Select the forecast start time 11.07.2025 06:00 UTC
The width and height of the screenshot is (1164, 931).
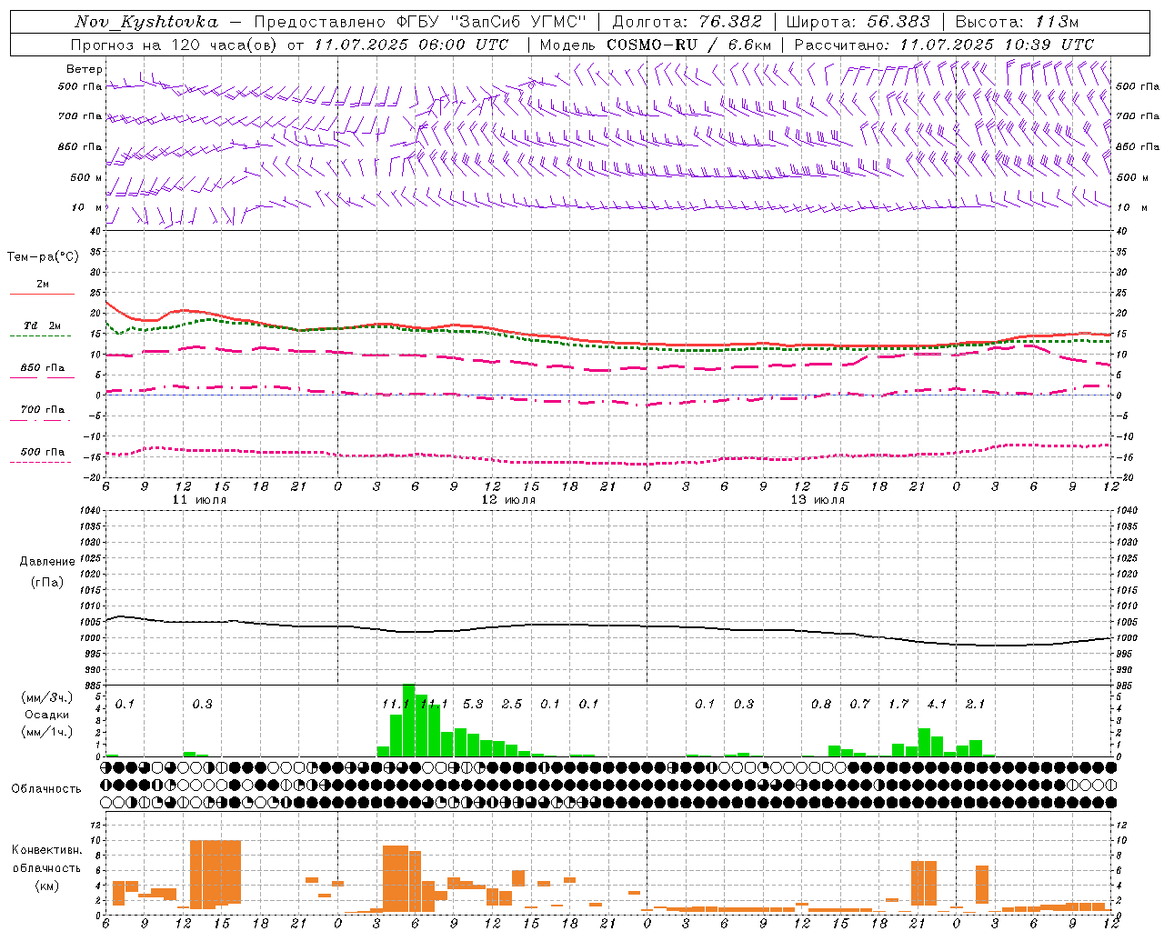point(411,45)
